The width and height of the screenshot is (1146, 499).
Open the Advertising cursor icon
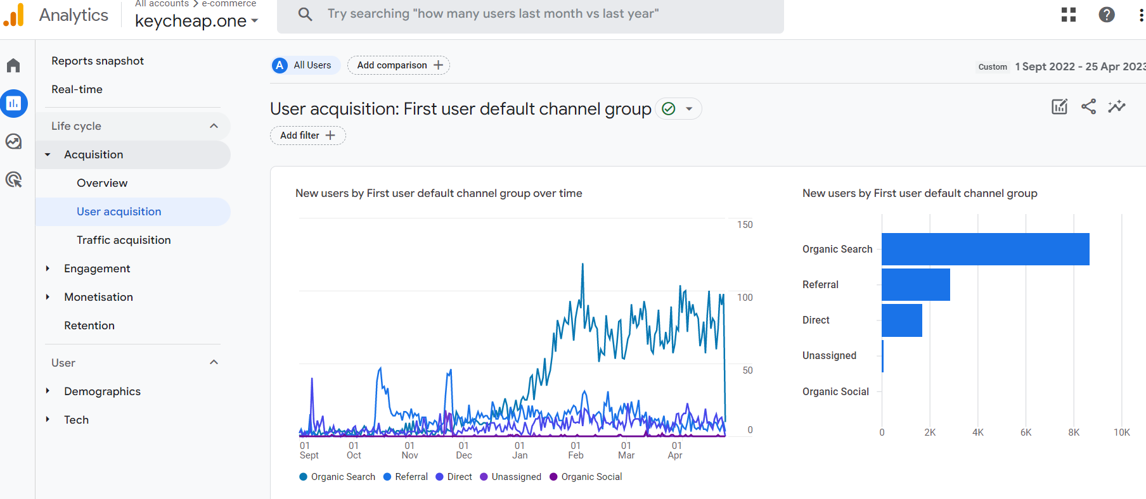[13, 179]
